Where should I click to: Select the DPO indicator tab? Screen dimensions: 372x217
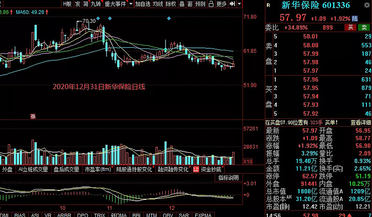pyautogui.click(x=83, y=215)
